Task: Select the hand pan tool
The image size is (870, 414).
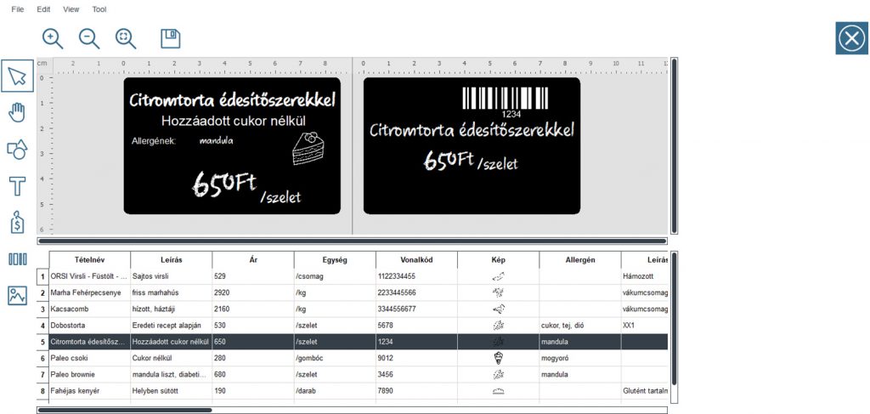Action: point(17,113)
